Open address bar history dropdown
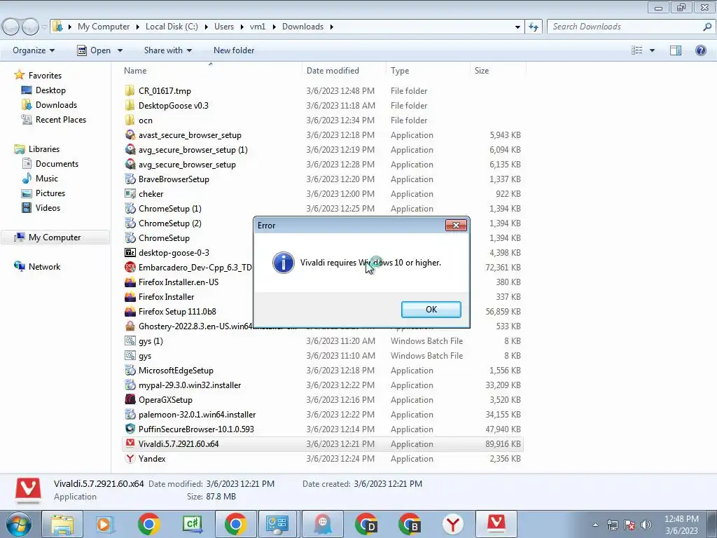This screenshot has height=538, width=717. [x=517, y=27]
